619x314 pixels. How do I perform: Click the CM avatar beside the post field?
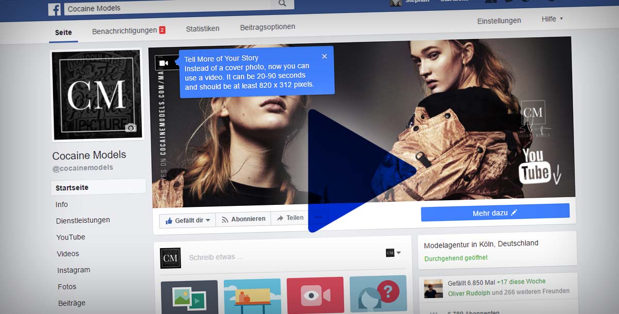(170, 258)
